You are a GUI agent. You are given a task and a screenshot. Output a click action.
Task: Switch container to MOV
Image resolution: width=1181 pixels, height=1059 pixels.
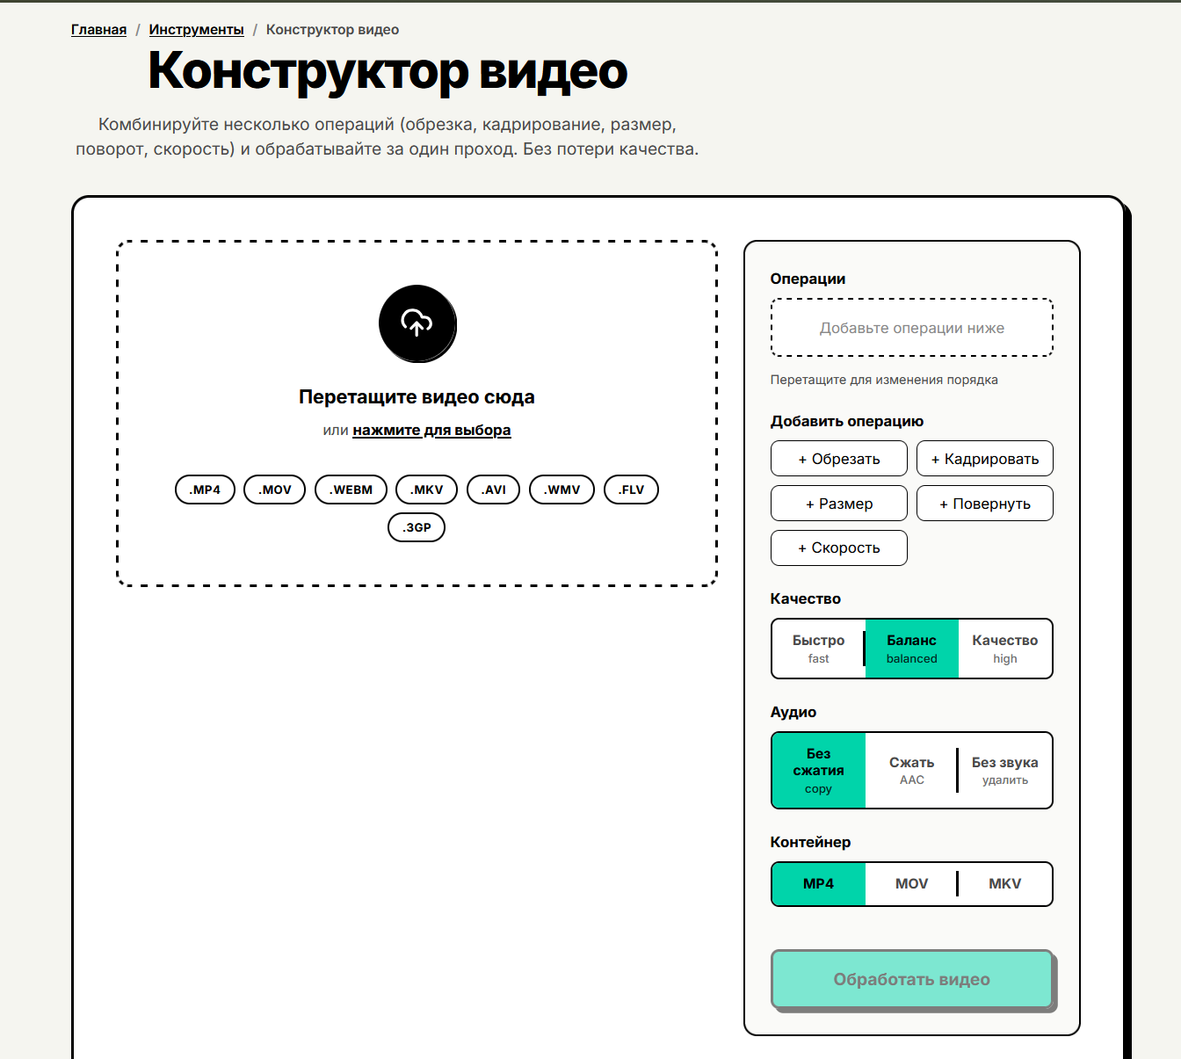click(x=911, y=884)
